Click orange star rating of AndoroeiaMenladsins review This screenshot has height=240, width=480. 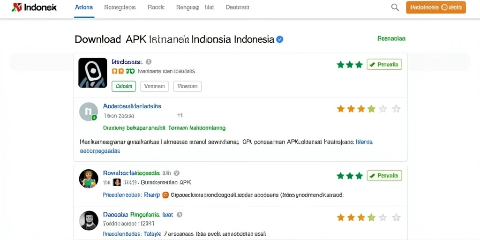coord(368,109)
